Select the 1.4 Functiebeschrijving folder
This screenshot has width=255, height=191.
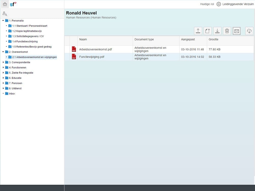25,41
